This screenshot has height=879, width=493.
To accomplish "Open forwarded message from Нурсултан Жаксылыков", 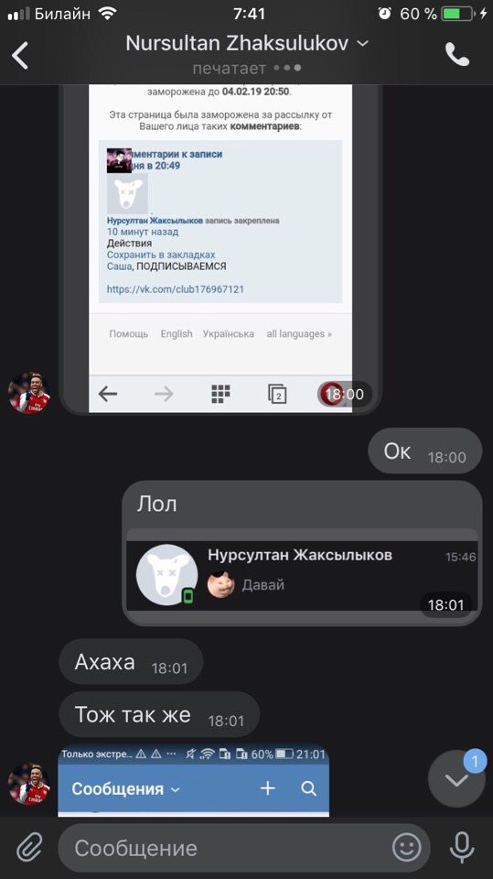I will 303,576.
